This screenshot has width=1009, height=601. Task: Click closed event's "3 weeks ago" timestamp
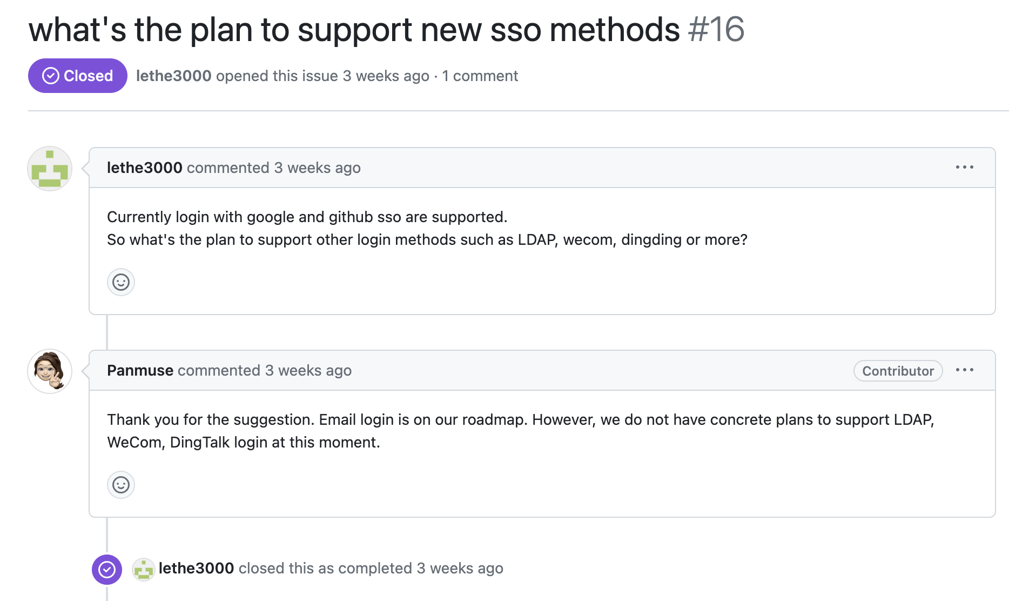[460, 568]
